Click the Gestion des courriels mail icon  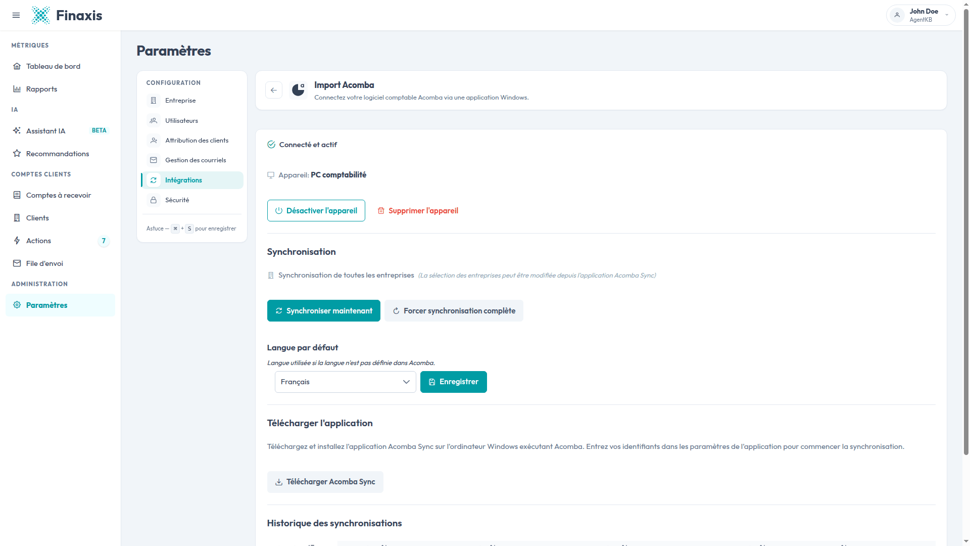click(x=154, y=160)
